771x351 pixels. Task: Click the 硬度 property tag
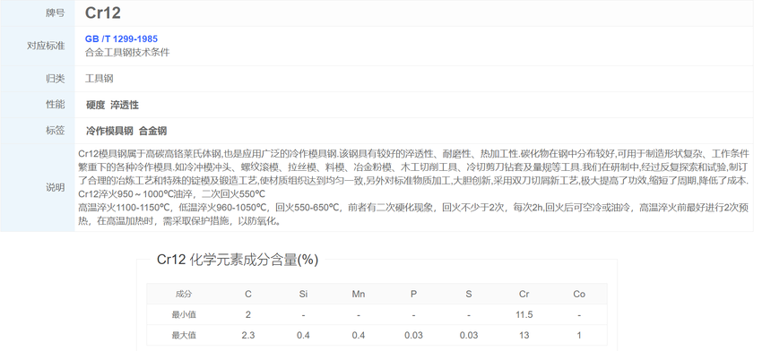pyautogui.click(x=95, y=105)
